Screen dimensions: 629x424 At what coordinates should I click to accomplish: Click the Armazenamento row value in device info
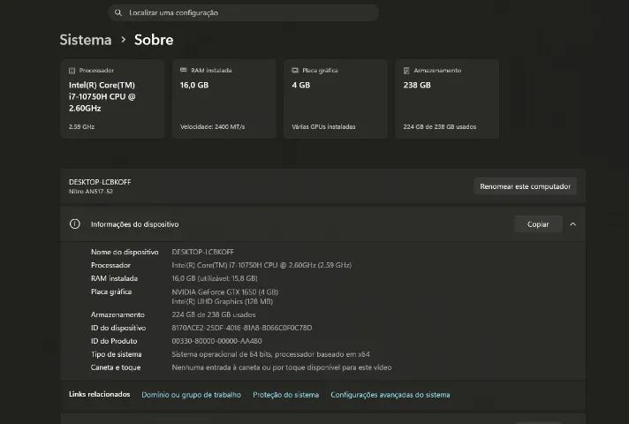pyautogui.click(x=214, y=314)
